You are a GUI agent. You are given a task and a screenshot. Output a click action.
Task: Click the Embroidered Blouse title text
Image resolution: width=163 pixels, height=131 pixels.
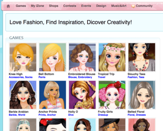(x=82, y=74)
